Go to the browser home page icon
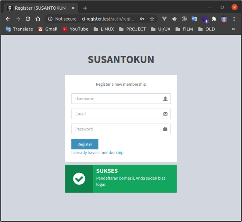Screen dimensions: 242x222 38,19
